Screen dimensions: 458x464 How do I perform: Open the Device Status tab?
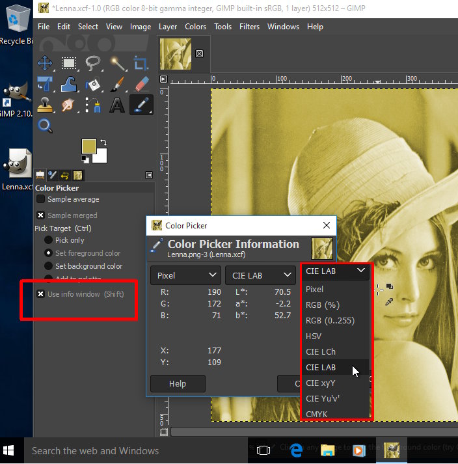(x=53, y=175)
